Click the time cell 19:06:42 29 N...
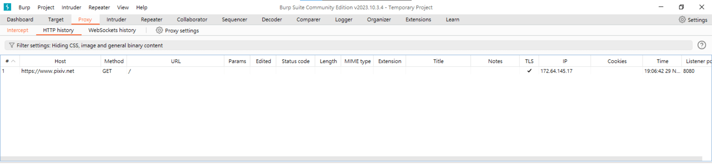This screenshot has height=164, width=712. pos(662,71)
